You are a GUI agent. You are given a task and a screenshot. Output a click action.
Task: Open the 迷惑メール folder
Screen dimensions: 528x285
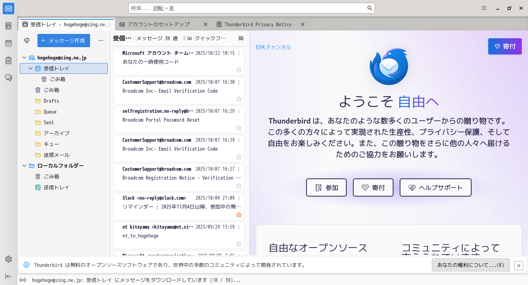click(64, 155)
